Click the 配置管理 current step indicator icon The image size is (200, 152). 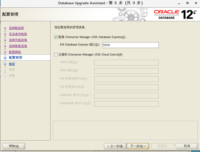[5, 58]
